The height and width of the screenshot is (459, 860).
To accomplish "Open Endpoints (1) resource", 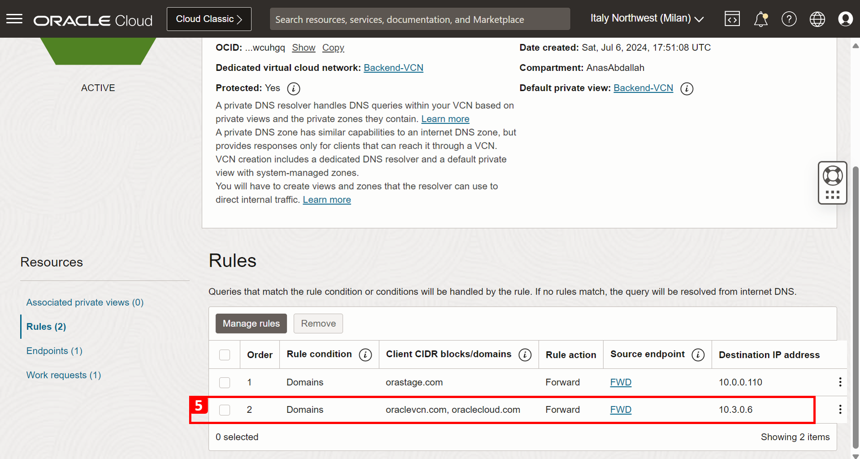I will (x=54, y=351).
